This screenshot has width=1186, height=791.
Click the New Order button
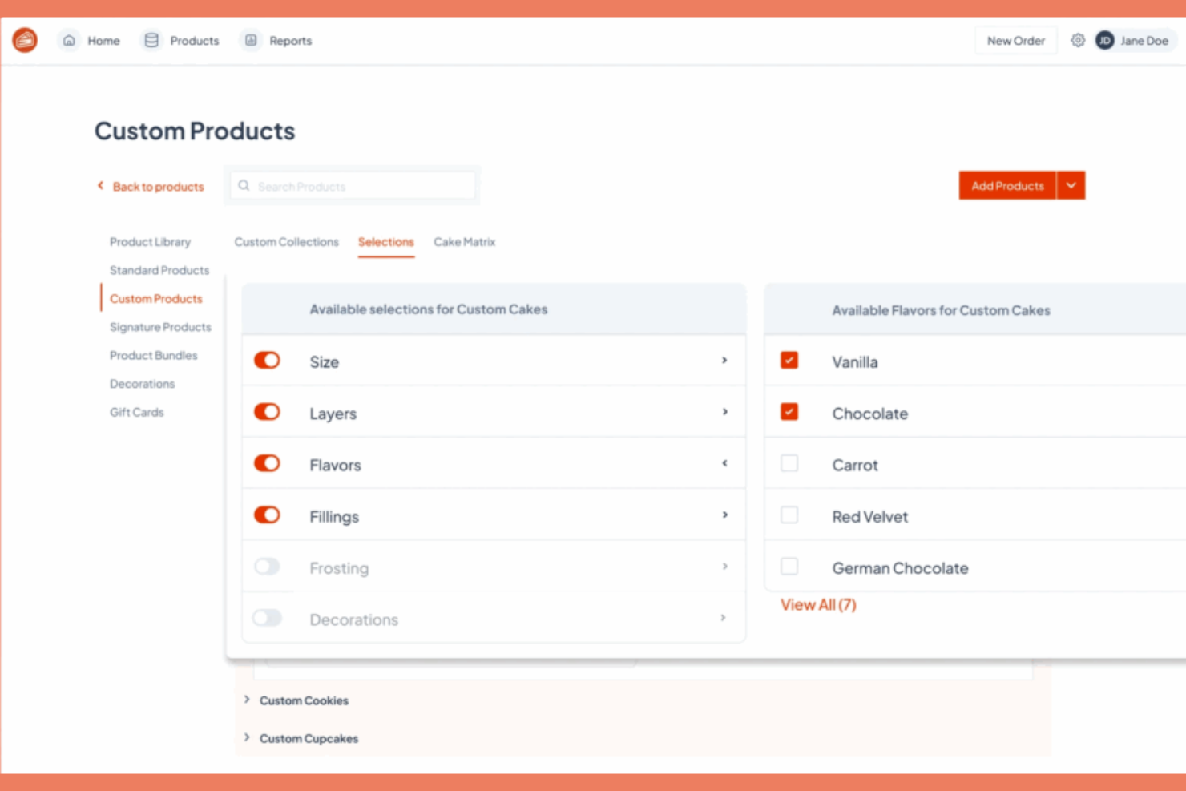1015,41
